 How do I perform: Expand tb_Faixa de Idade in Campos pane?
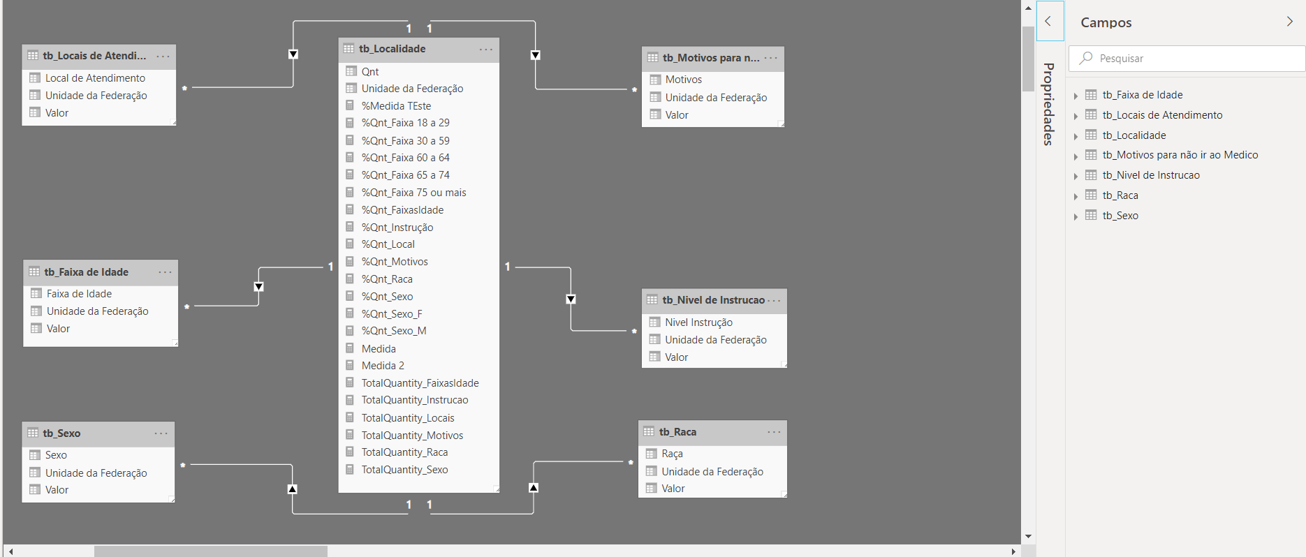point(1076,96)
